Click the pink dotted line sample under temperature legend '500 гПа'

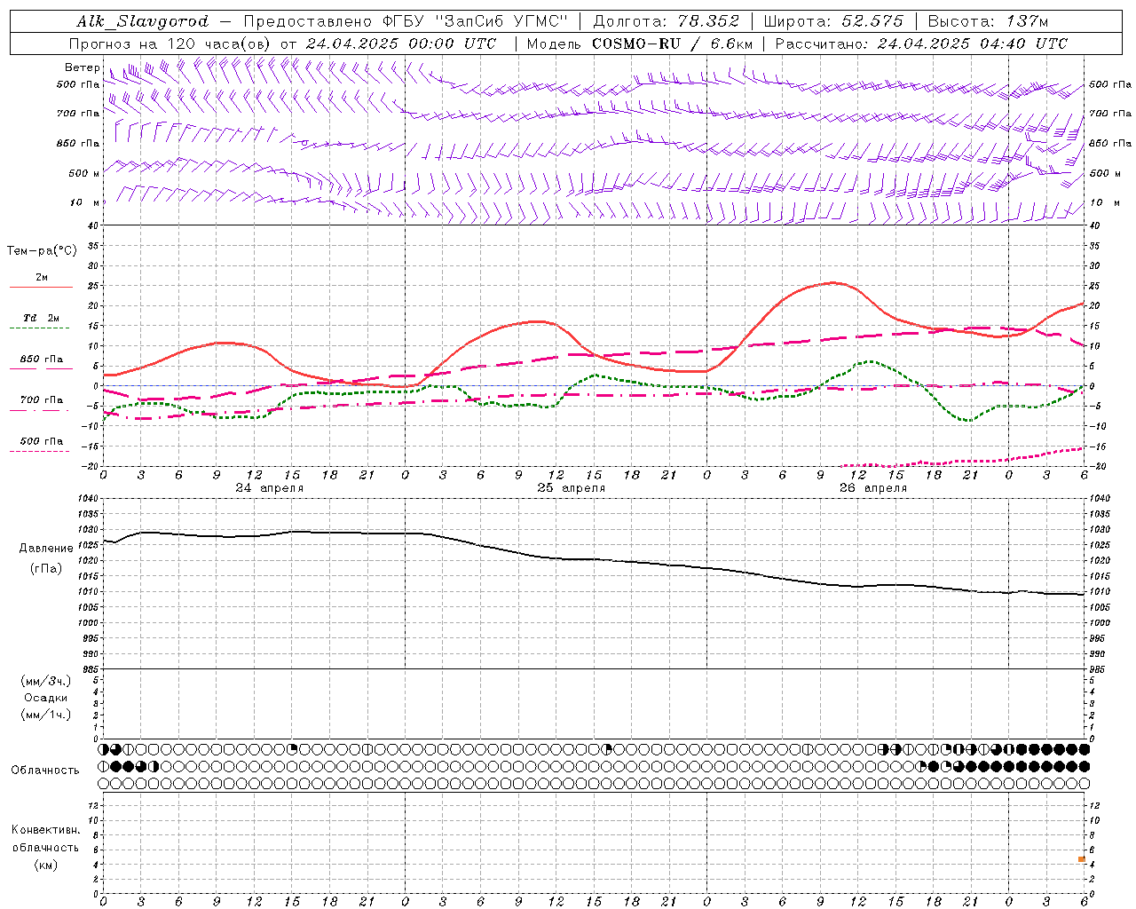click(x=41, y=452)
